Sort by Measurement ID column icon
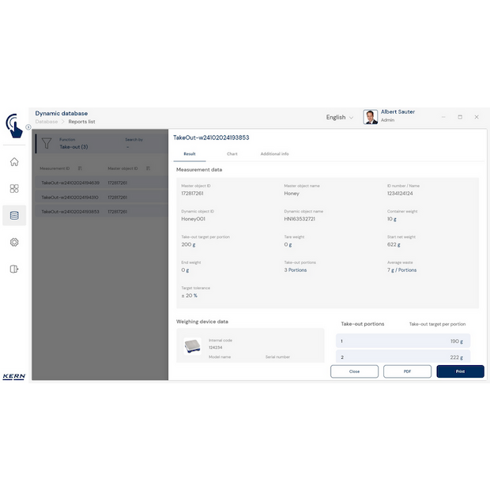 coord(81,168)
